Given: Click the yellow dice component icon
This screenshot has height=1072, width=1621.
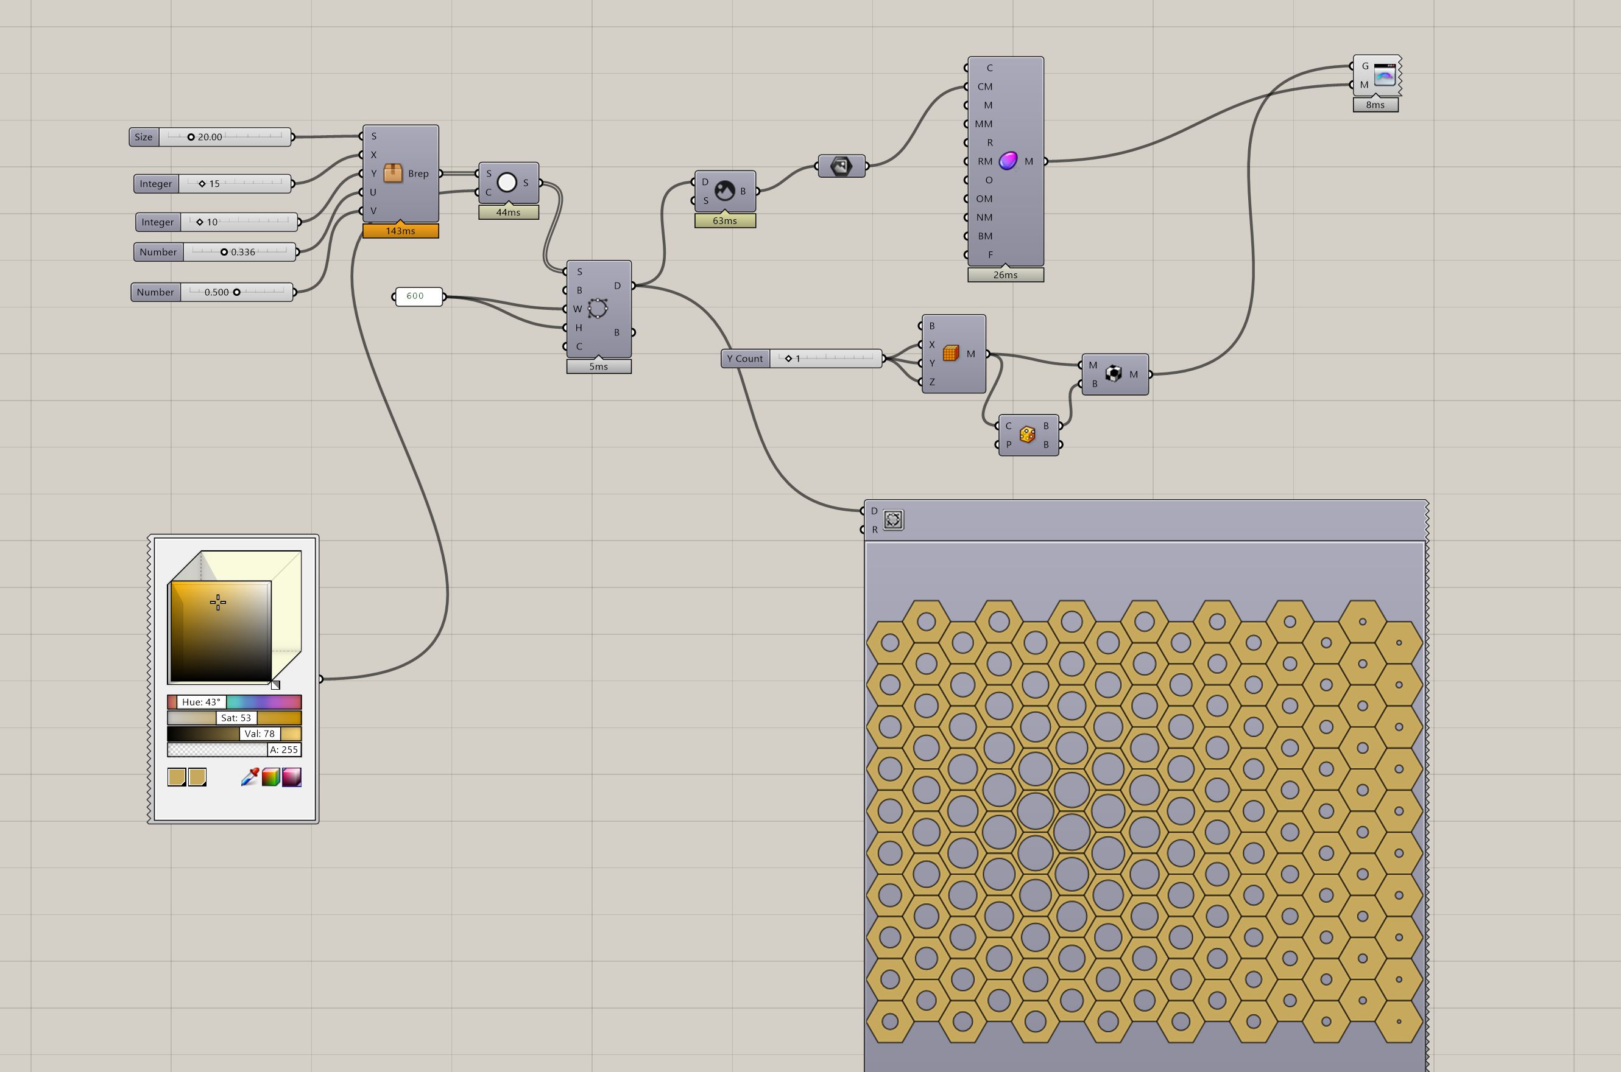Looking at the screenshot, I should coord(1026,435).
